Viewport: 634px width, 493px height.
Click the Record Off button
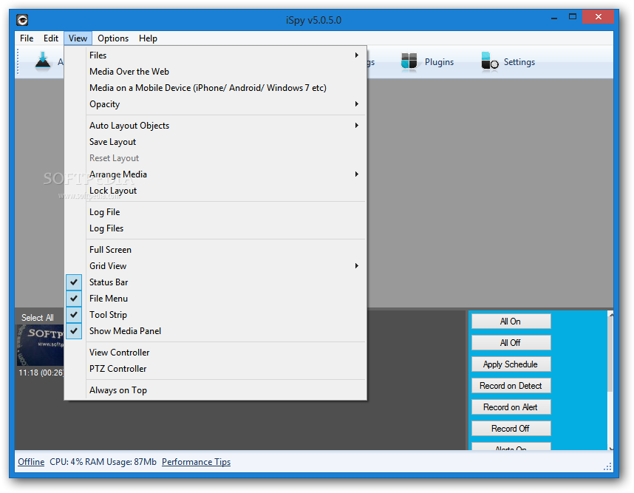(511, 429)
